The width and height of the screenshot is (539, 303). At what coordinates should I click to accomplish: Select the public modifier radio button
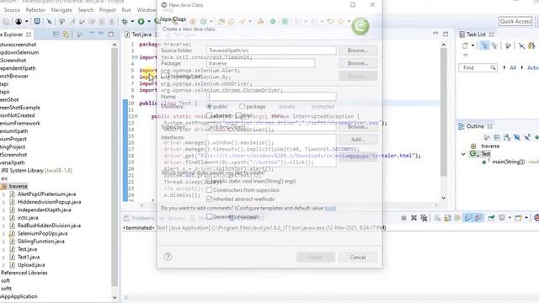click(209, 107)
